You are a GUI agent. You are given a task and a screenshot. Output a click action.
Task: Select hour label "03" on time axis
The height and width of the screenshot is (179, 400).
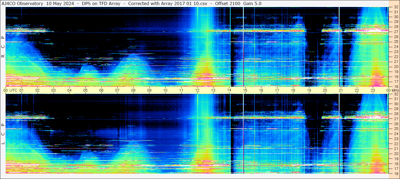[x=53, y=90]
